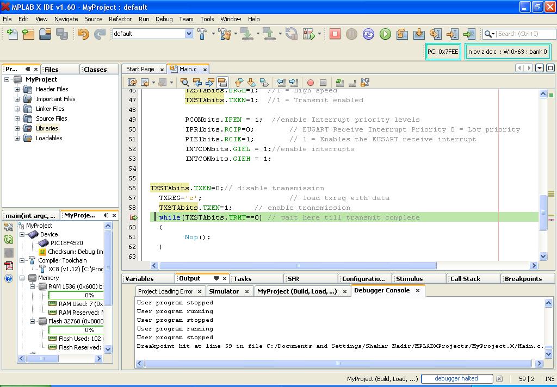Find next occurrence in editor toolbar
Viewport: 557px width, 387px height.
(209, 83)
